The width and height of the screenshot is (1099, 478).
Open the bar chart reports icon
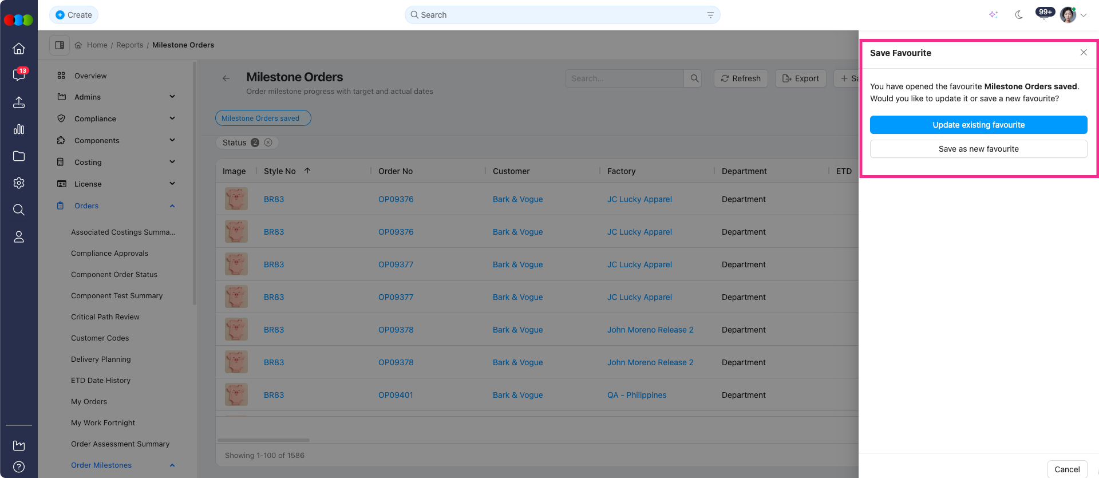[19, 129]
